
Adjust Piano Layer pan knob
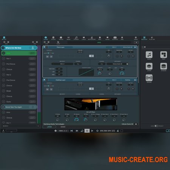109,56
